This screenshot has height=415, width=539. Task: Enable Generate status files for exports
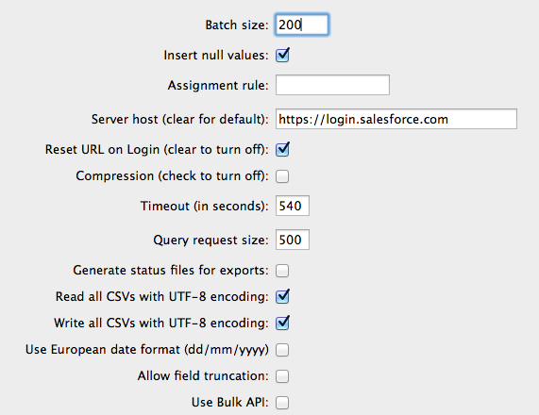[282, 271]
